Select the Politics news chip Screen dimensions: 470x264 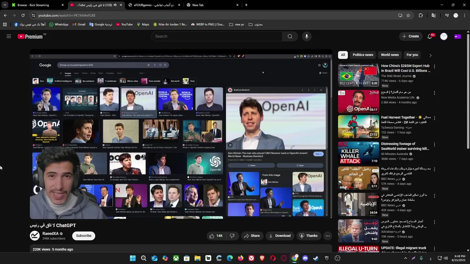coord(363,55)
